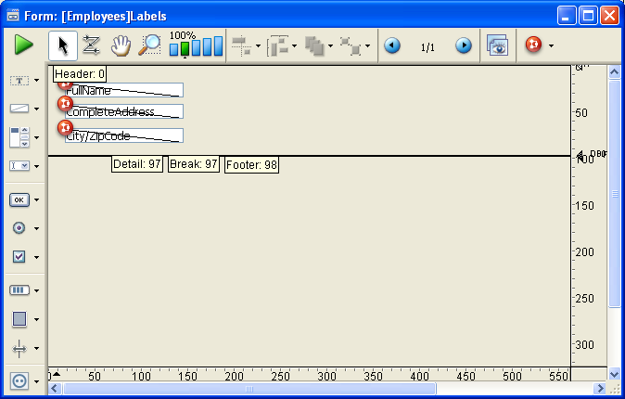The width and height of the screenshot is (625, 399).
Task: Open the grouping tool dropdown arrow
Action: (x=367, y=45)
